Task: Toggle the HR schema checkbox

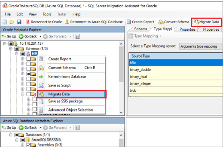Action: [x=22, y=54]
